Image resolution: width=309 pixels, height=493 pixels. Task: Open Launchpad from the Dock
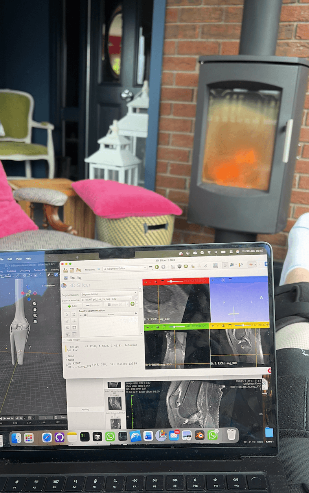pos(29,437)
